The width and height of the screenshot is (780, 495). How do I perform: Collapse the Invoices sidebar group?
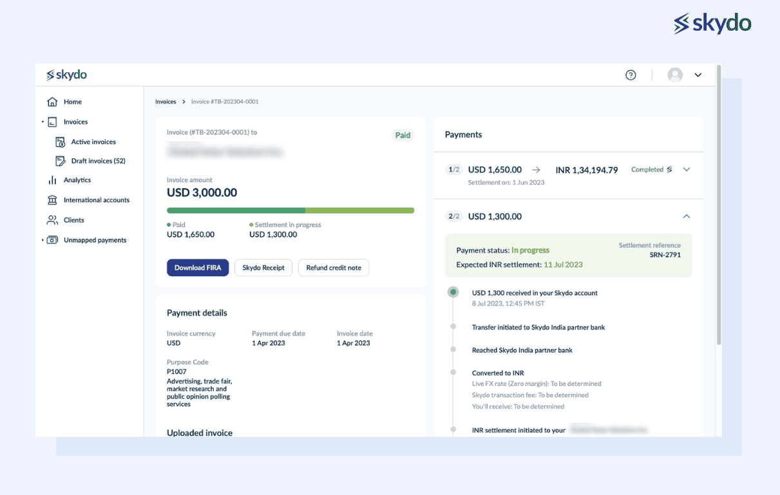click(43, 122)
